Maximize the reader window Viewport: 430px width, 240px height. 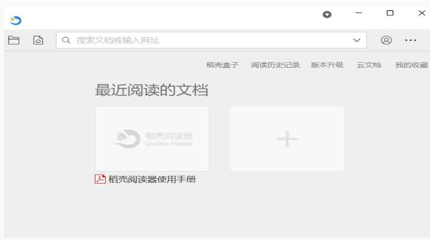tap(390, 13)
